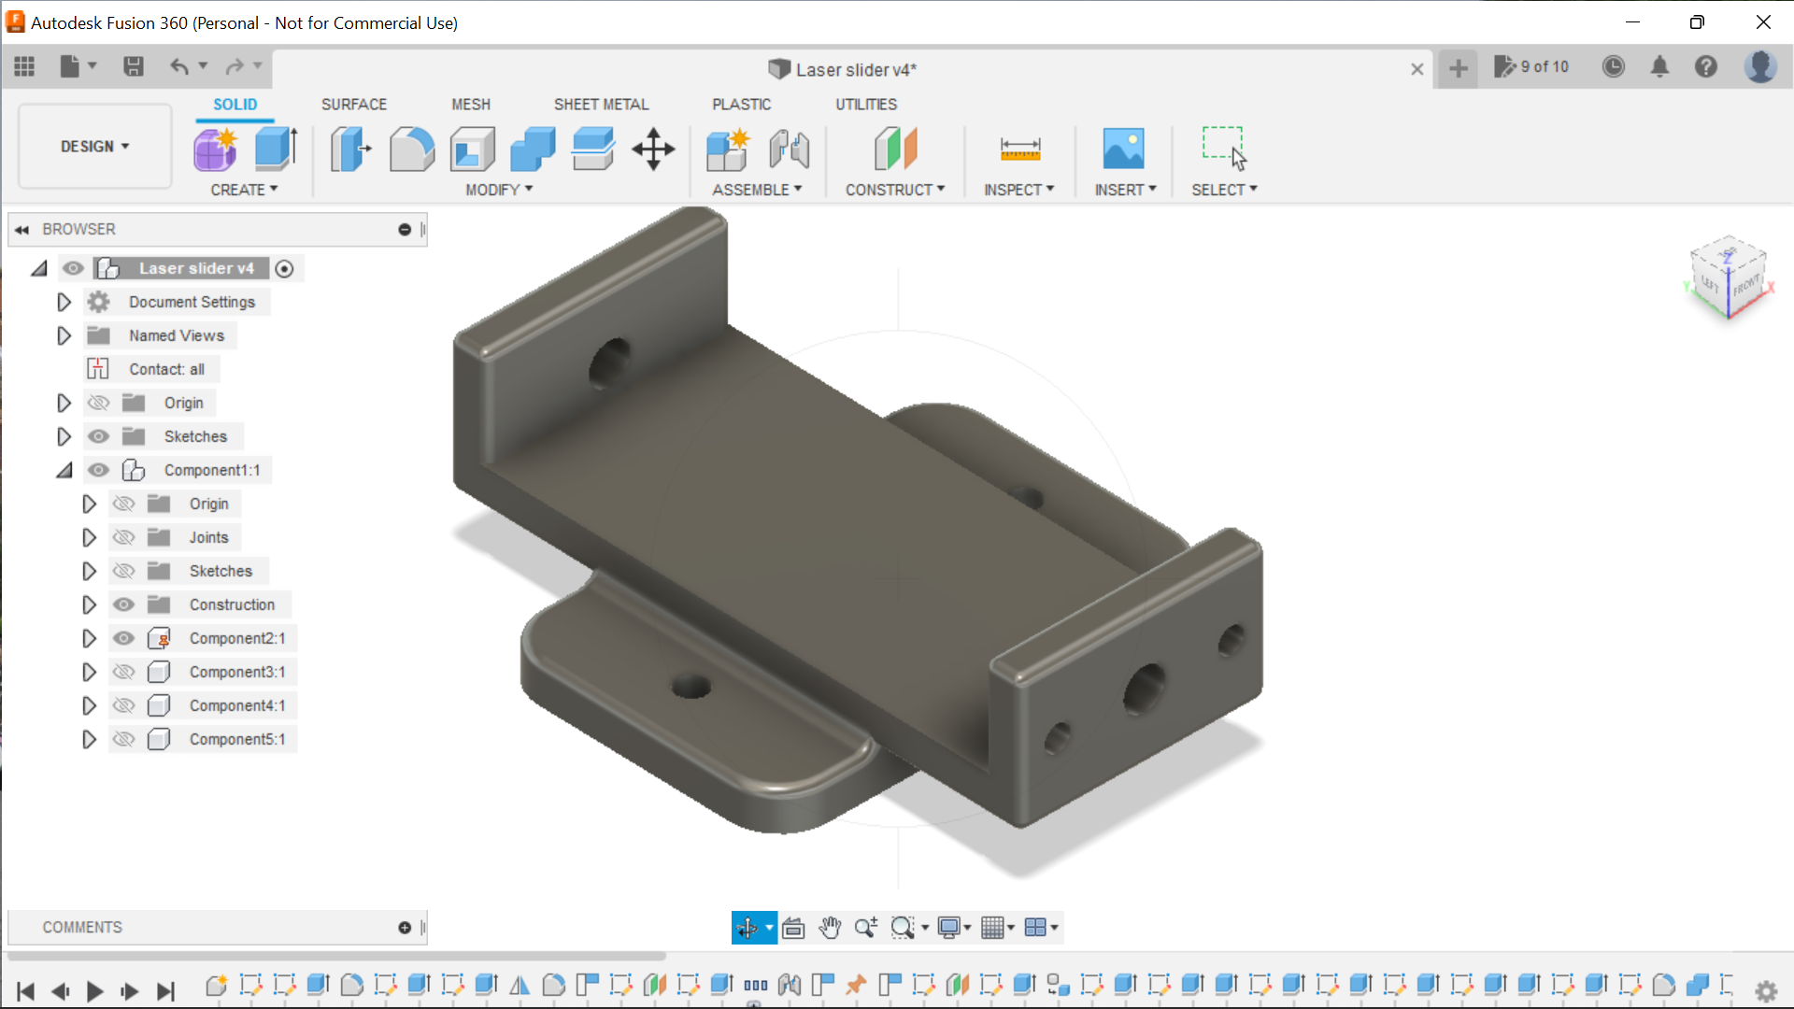The height and width of the screenshot is (1009, 1794).
Task: Collapse the Component1:1 node
Action: click(64, 471)
